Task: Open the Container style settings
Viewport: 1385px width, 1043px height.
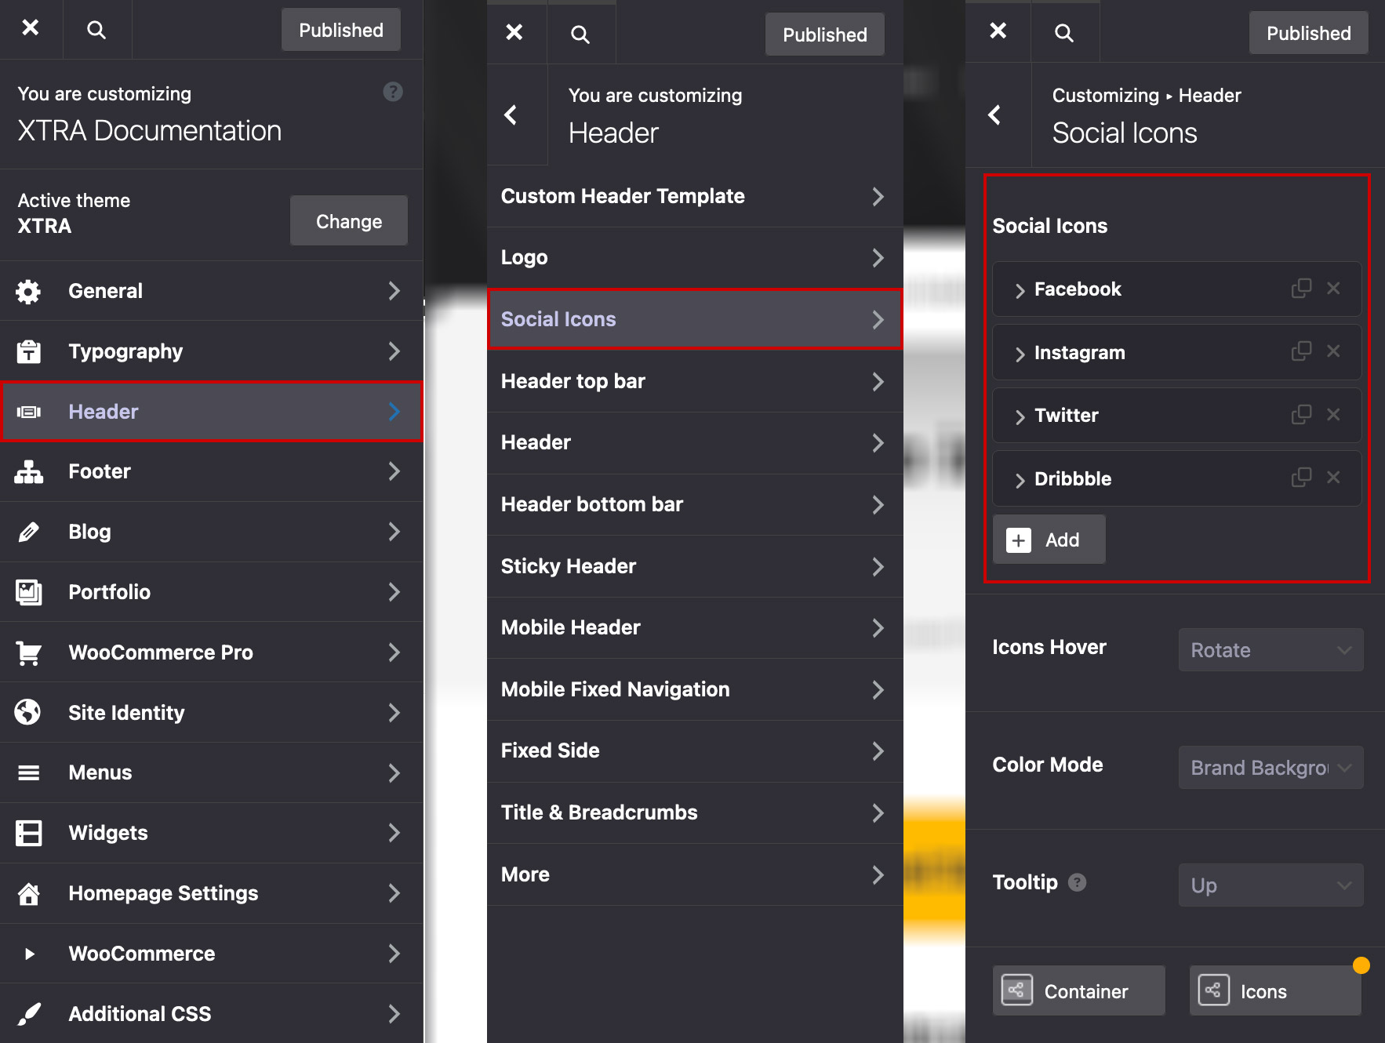Action: (1078, 991)
